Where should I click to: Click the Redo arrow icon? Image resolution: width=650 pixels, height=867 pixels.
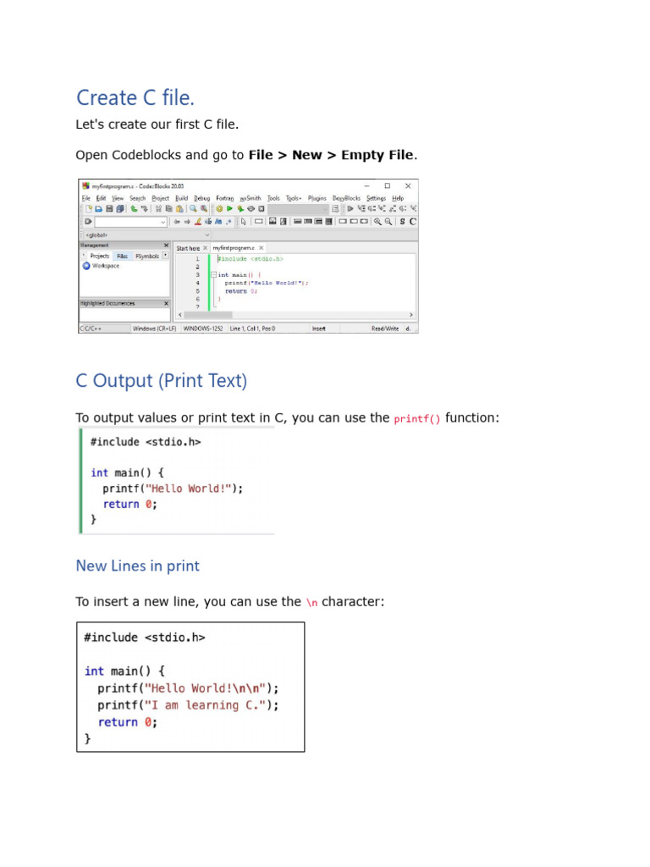click(145, 209)
